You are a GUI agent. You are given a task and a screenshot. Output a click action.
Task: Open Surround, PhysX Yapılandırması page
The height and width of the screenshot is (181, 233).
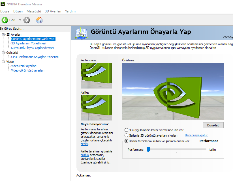[32, 48]
